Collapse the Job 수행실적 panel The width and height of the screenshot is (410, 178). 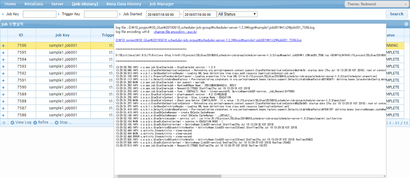406,24
